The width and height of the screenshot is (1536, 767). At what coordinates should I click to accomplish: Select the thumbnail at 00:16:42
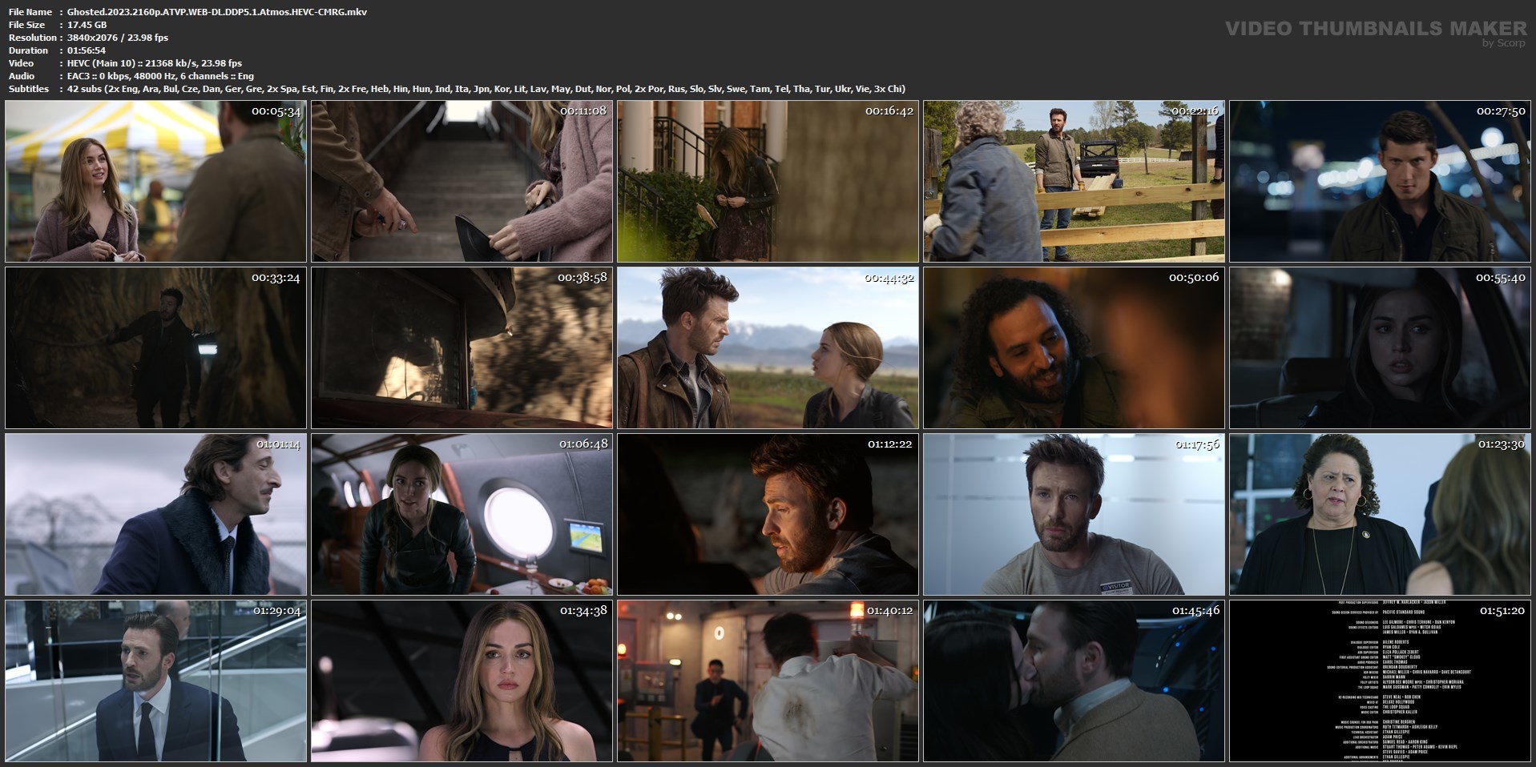pyautogui.click(x=768, y=182)
